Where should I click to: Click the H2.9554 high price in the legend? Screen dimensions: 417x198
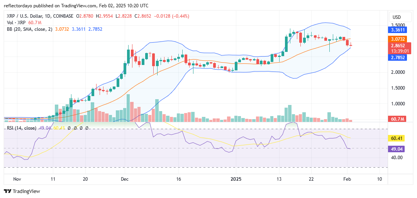(105, 16)
